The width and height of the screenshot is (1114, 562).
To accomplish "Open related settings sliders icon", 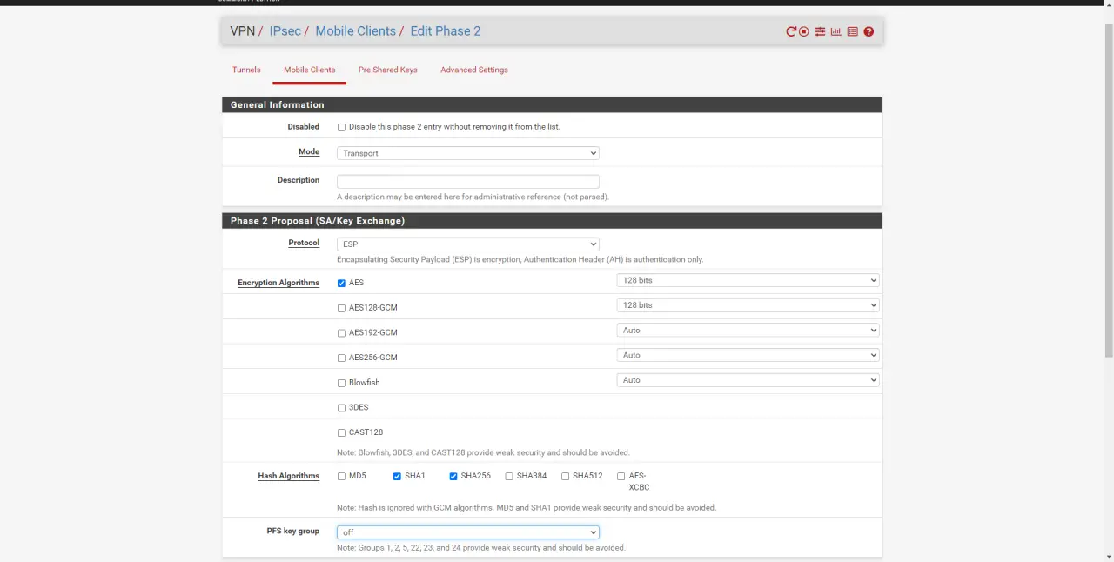I will 820,31.
